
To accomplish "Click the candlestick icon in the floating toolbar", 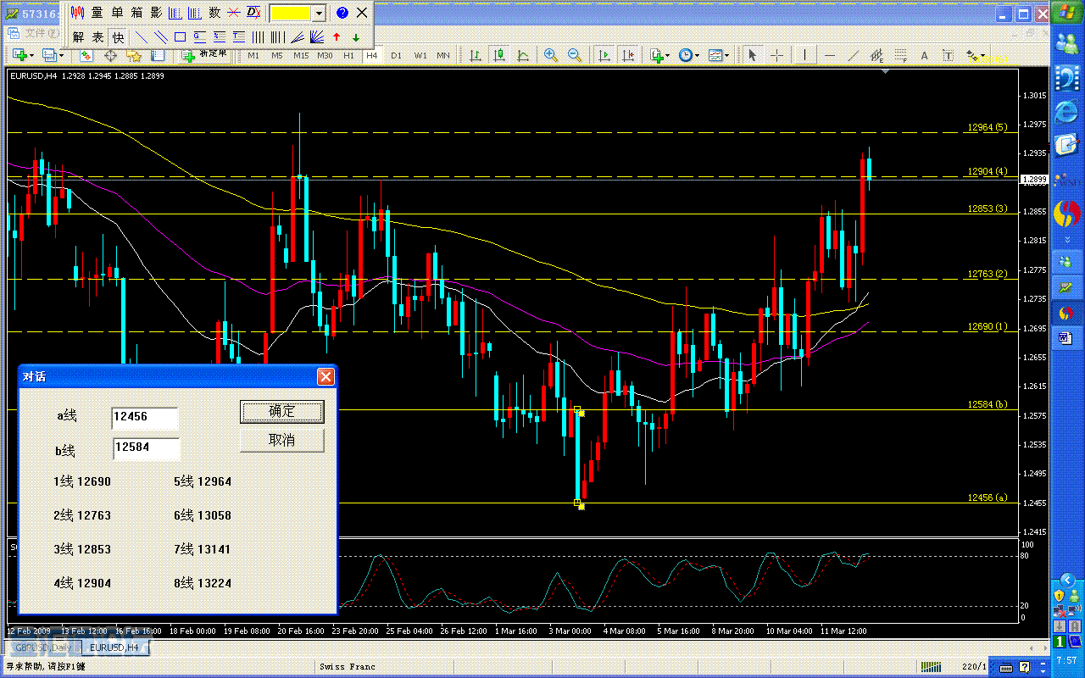I will (78, 13).
